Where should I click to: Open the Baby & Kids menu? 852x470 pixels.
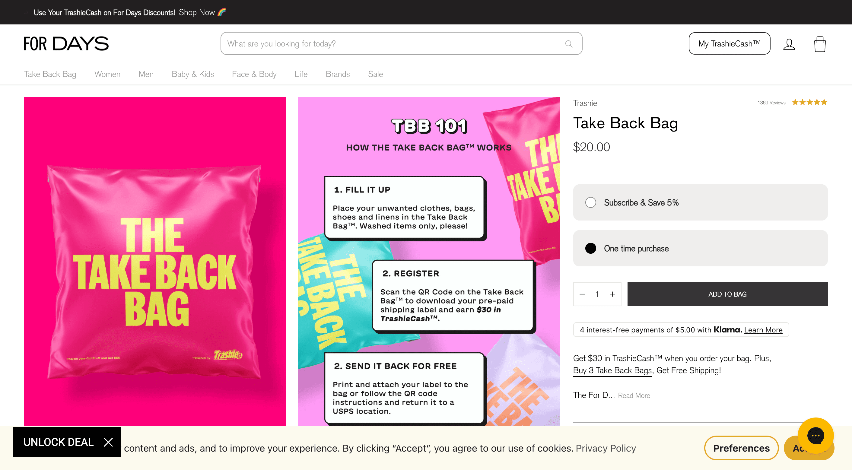pyautogui.click(x=192, y=74)
